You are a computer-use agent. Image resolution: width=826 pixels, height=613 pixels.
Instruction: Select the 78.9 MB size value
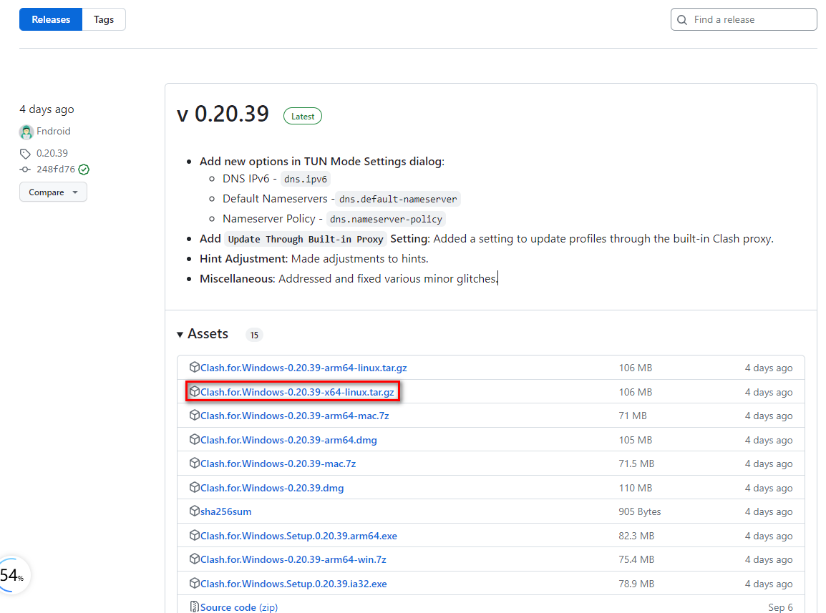[x=636, y=584]
